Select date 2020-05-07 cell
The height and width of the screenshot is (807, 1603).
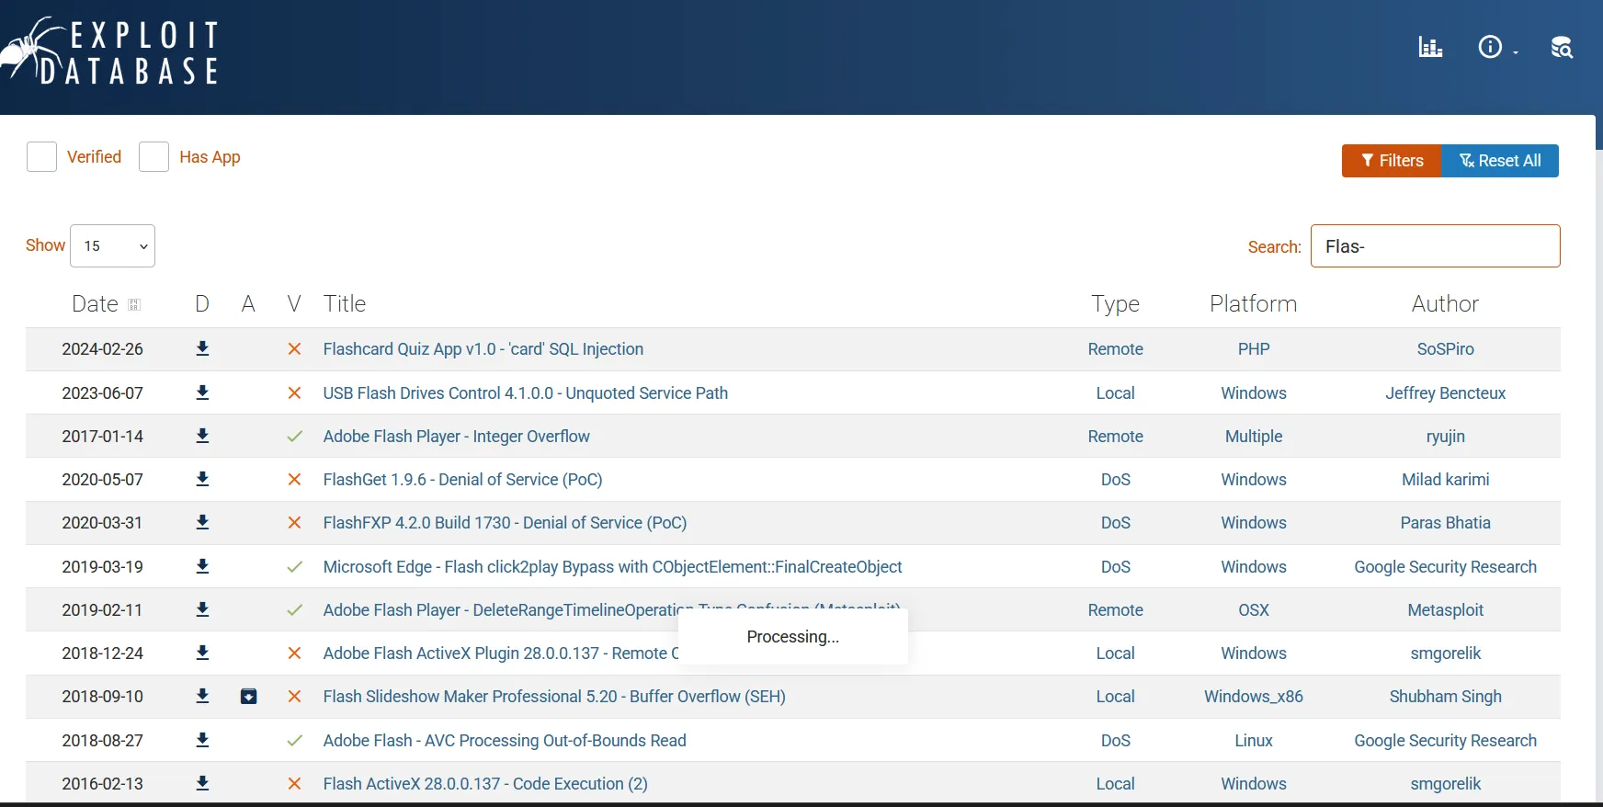coord(103,480)
